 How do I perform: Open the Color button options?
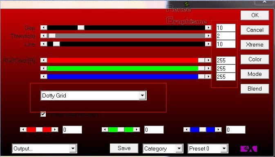(x=255, y=60)
